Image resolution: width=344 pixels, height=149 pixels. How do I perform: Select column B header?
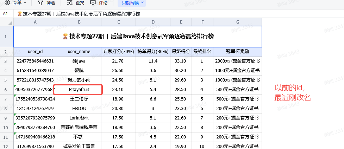(x=79, y=22)
